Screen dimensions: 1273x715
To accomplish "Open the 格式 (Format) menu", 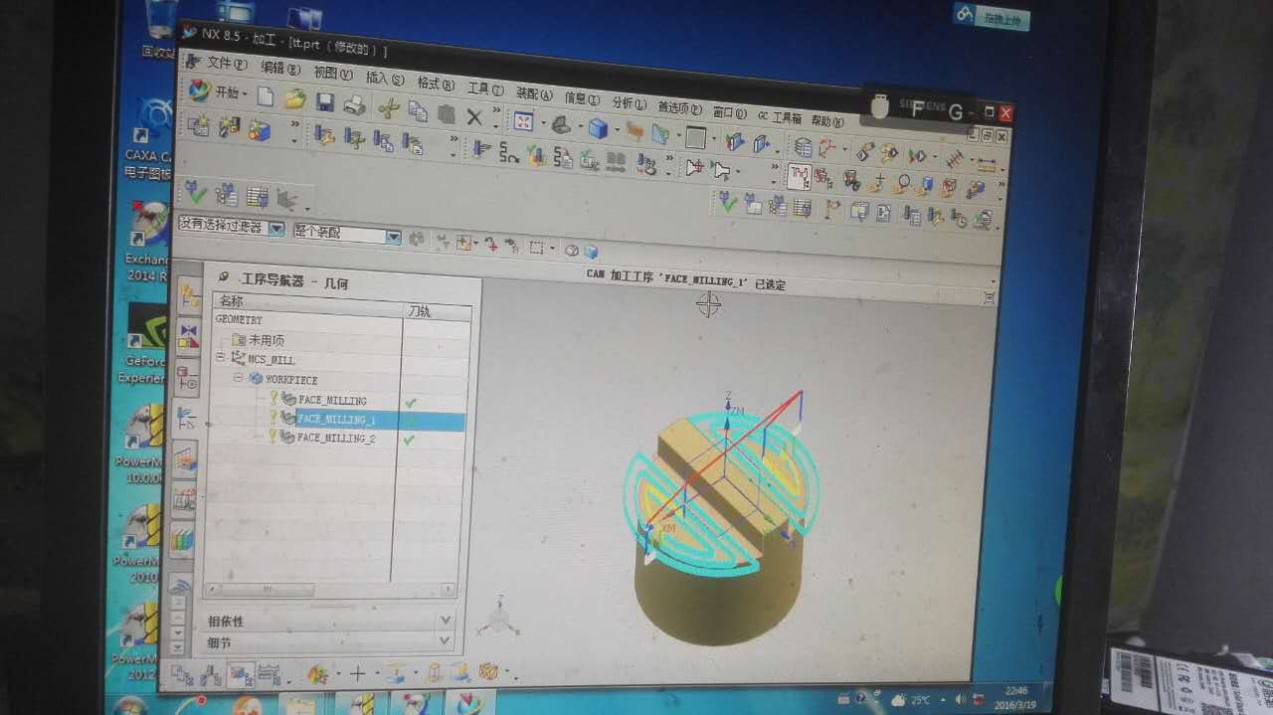I will (436, 84).
